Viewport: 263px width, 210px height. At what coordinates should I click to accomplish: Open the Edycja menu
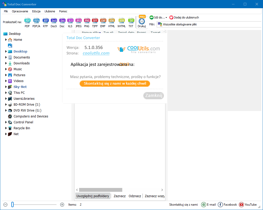36,11
